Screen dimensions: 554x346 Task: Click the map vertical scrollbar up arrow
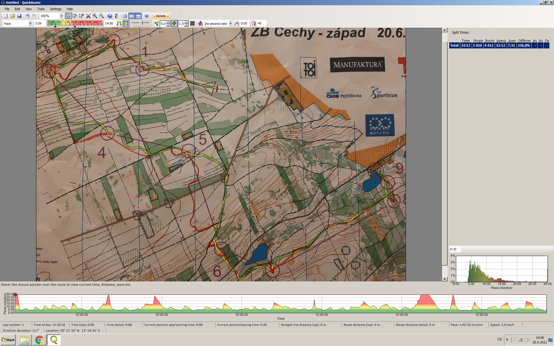pyautogui.click(x=445, y=30)
